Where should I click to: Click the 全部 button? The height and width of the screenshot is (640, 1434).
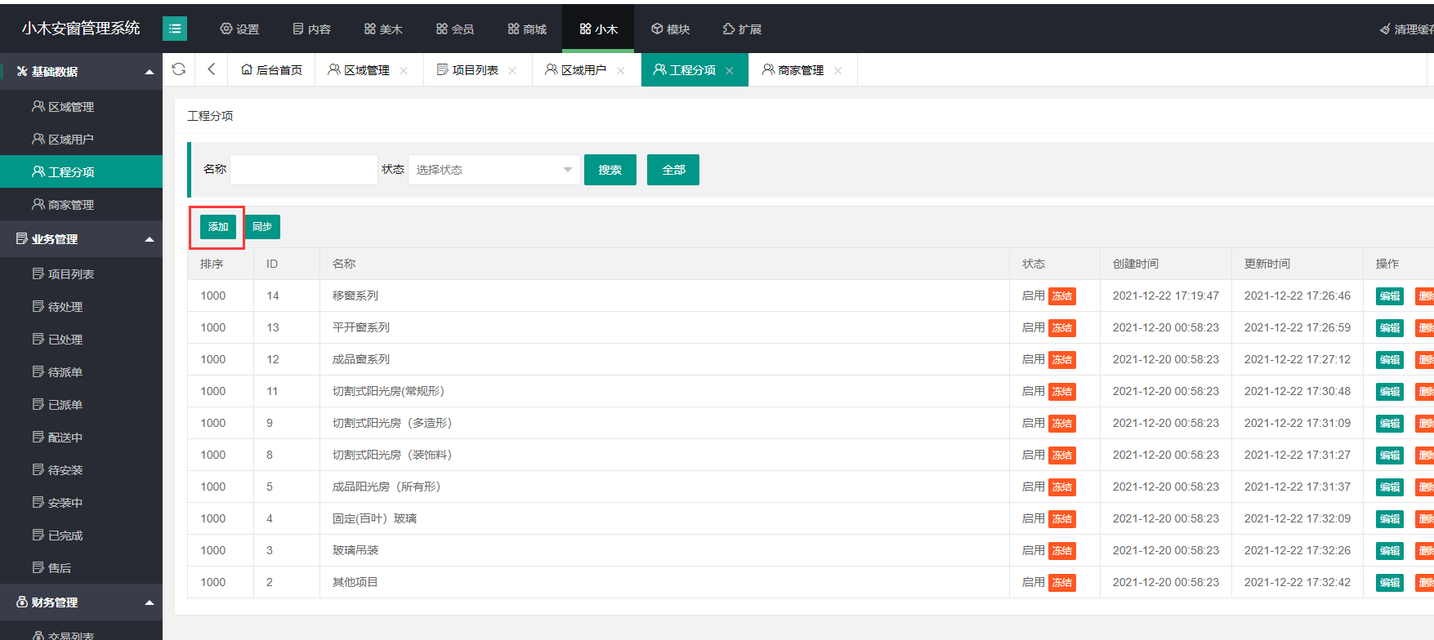click(x=673, y=170)
